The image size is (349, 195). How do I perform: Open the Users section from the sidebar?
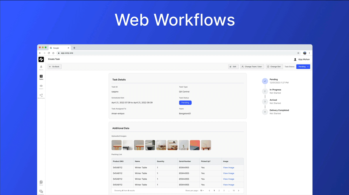pyautogui.click(x=41, y=86)
